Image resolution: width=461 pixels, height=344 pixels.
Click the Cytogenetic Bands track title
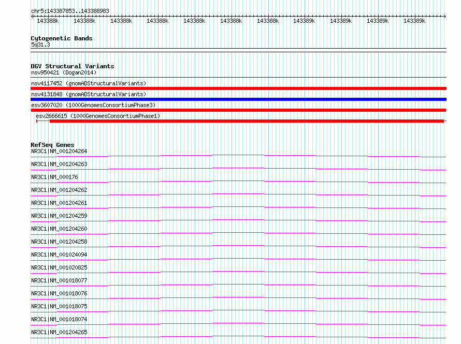point(62,38)
